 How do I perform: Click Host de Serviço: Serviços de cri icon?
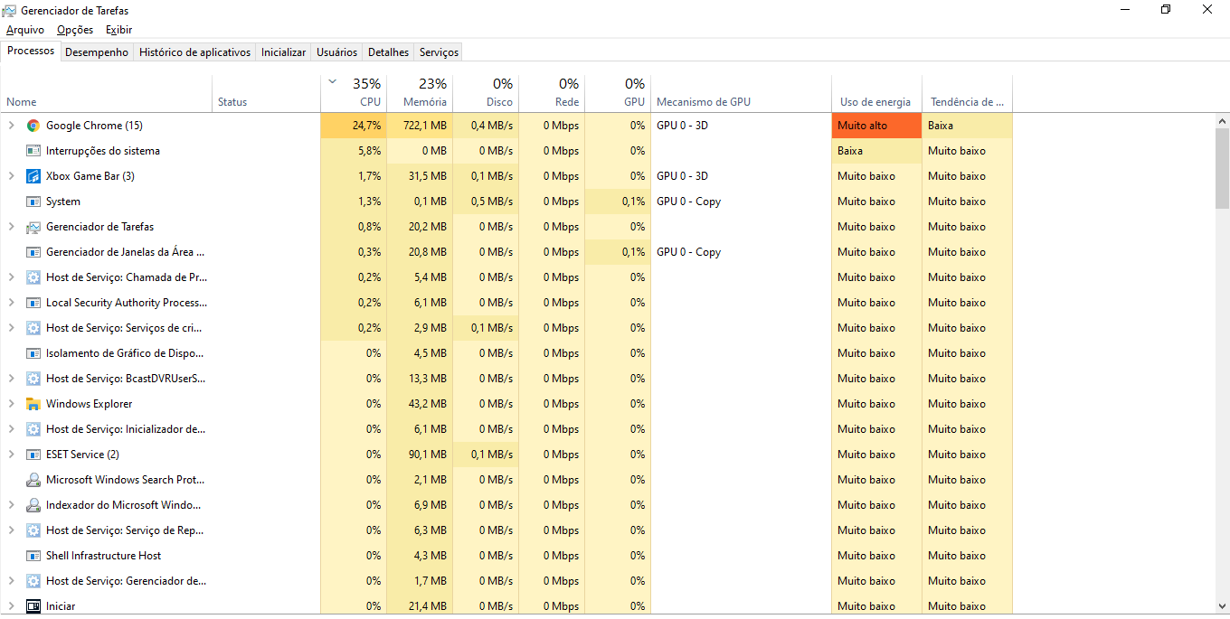pyautogui.click(x=33, y=328)
